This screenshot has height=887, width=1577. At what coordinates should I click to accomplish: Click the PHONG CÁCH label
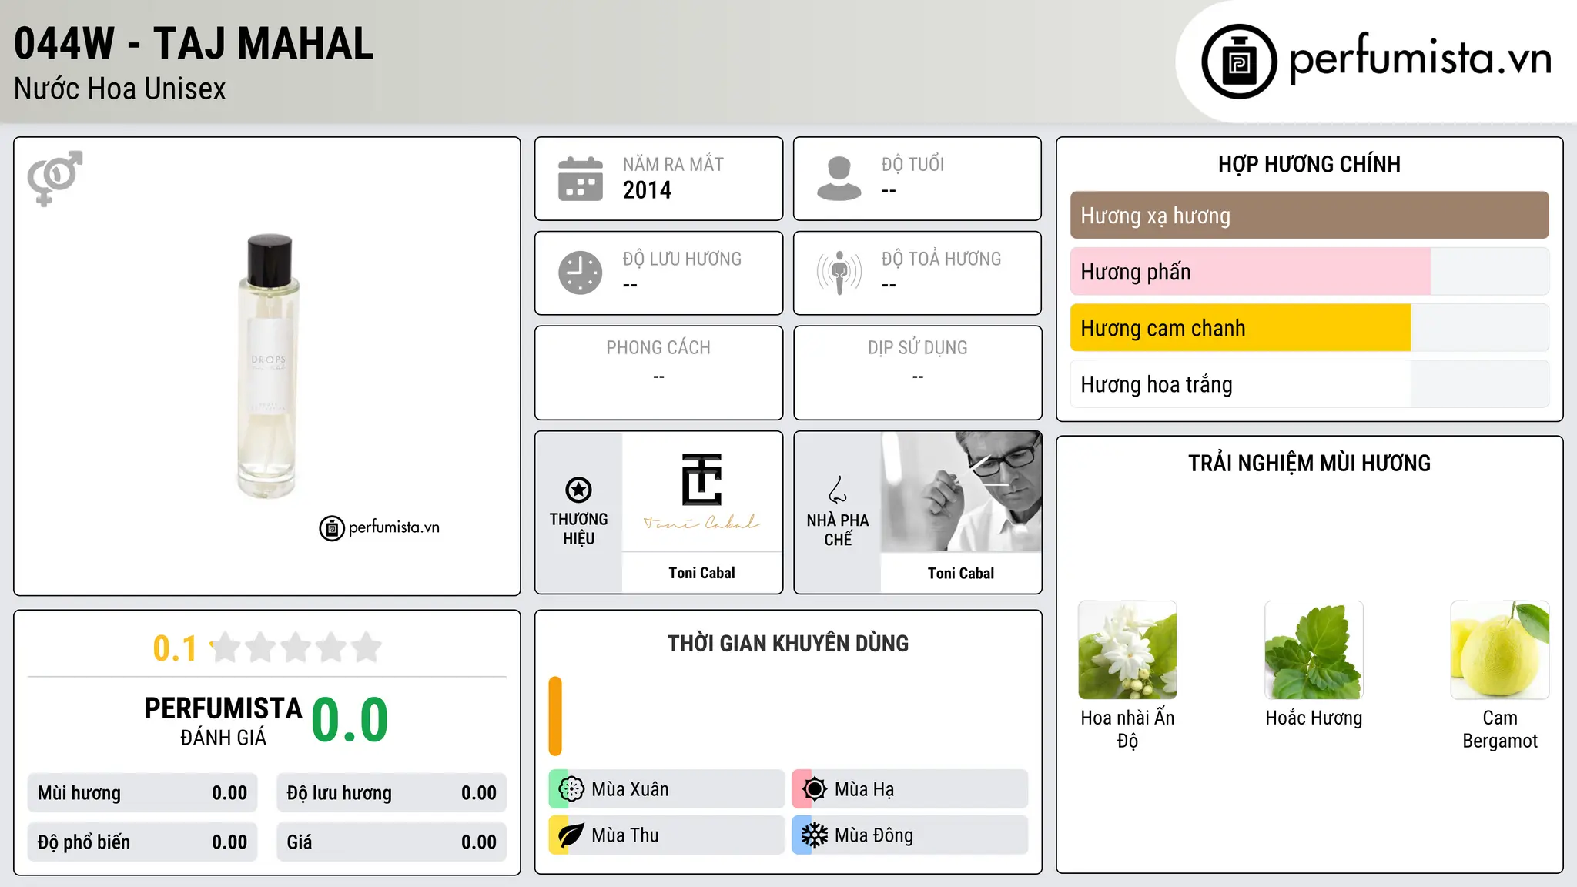tap(658, 348)
